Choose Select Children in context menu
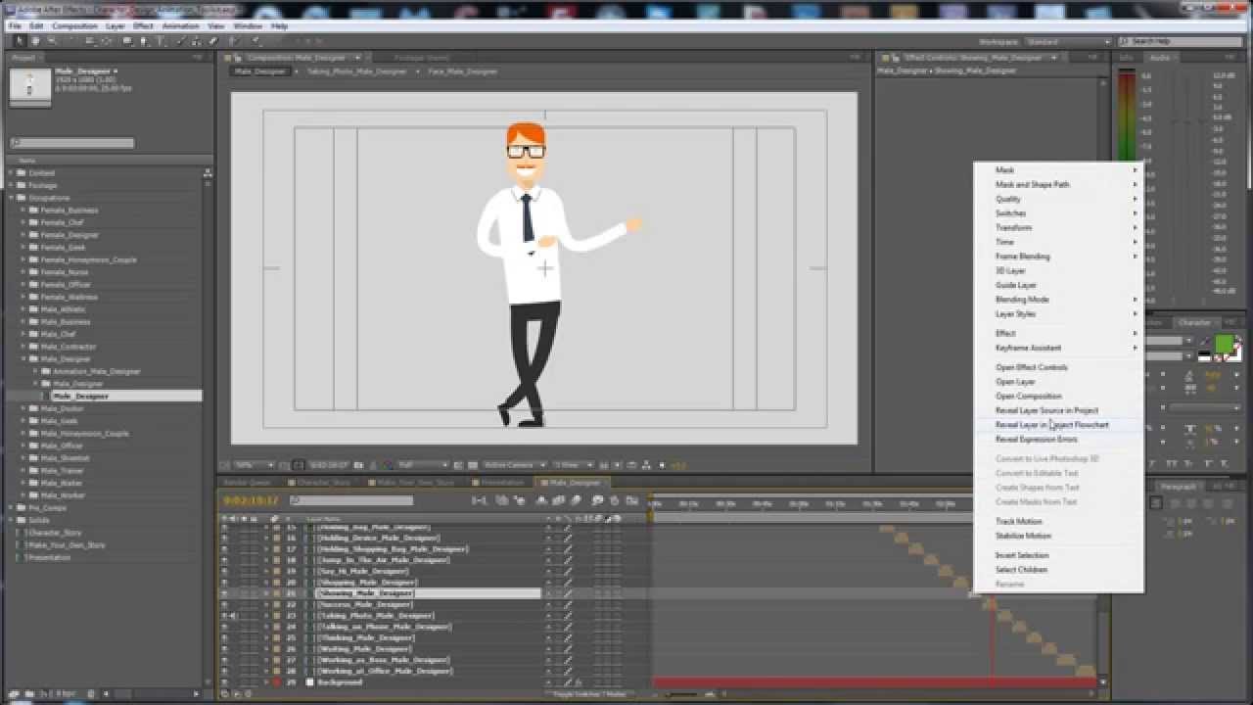1253x705 pixels. click(1021, 569)
